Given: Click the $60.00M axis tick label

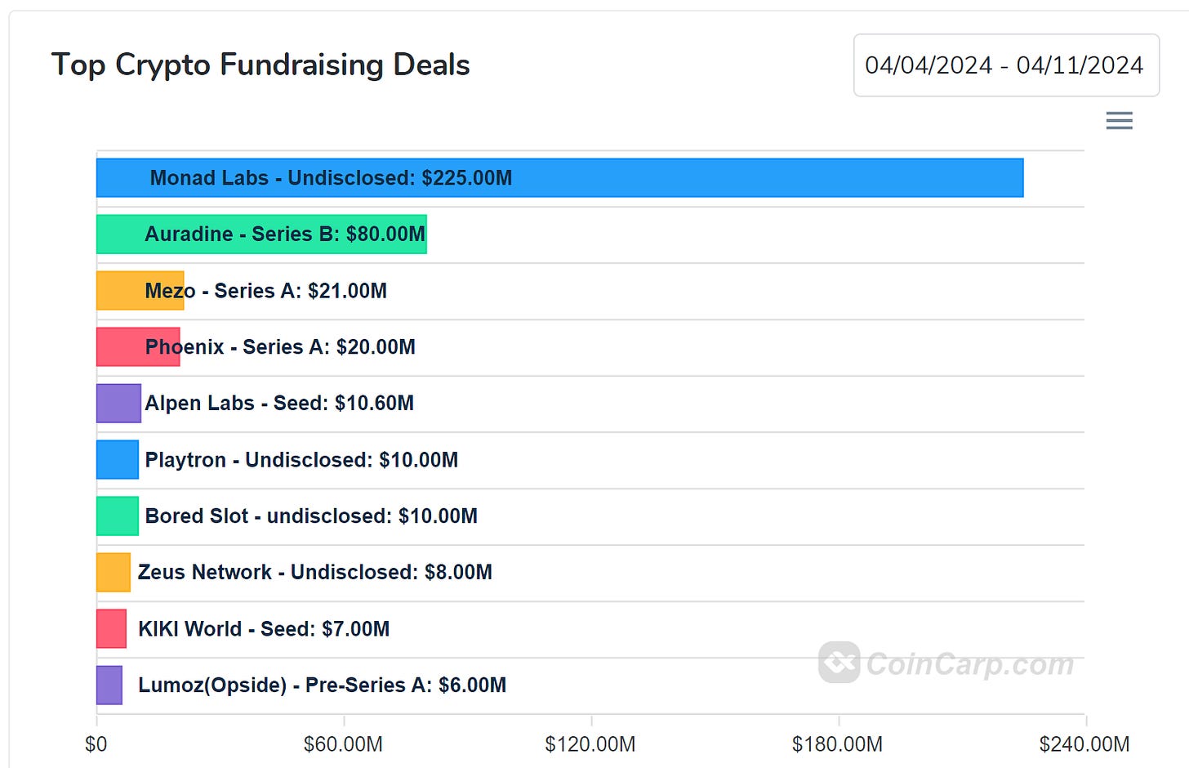Looking at the screenshot, I should [x=343, y=744].
